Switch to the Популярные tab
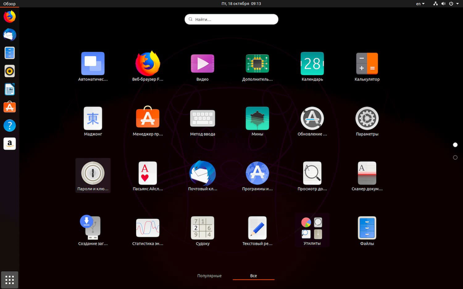Viewport: 463px width, 289px height. point(209,276)
